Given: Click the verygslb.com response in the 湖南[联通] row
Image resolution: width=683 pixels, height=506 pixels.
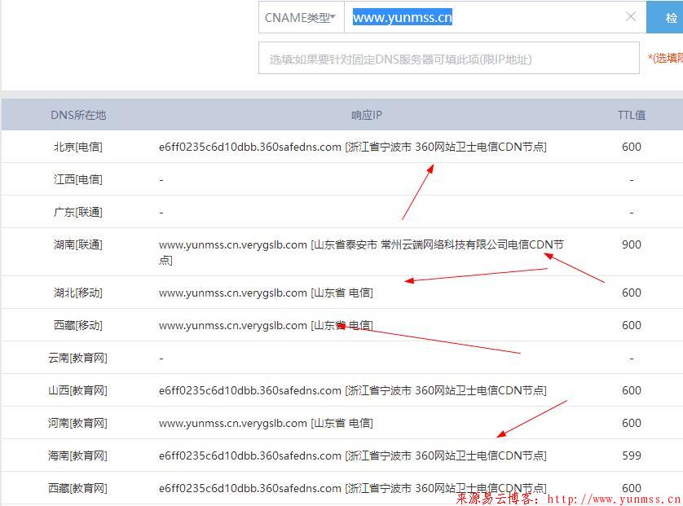Looking at the screenshot, I should coord(361,252).
